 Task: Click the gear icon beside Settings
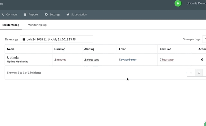coord(46,15)
